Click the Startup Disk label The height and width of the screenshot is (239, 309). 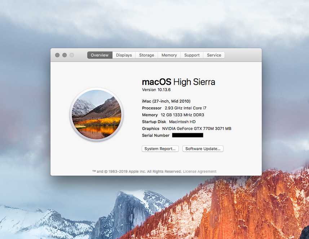tap(154, 122)
